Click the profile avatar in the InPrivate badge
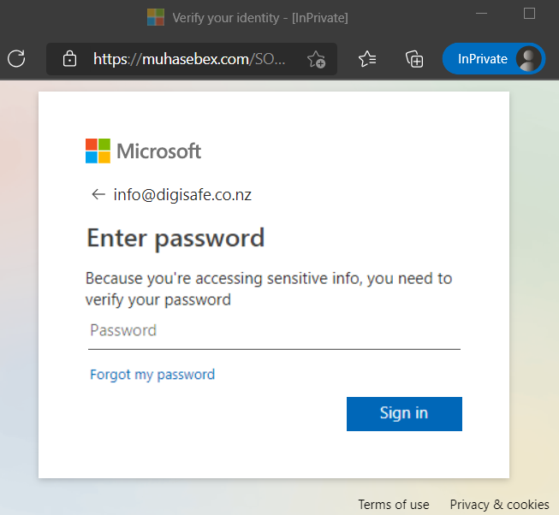 (x=528, y=59)
